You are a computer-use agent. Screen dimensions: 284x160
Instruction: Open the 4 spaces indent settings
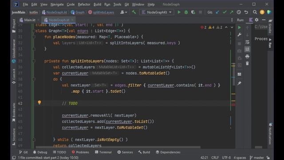click(240, 158)
